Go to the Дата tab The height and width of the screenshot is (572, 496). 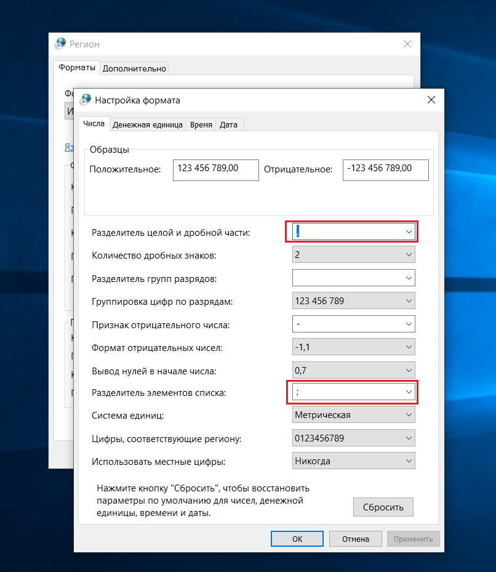pyautogui.click(x=228, y=124)
